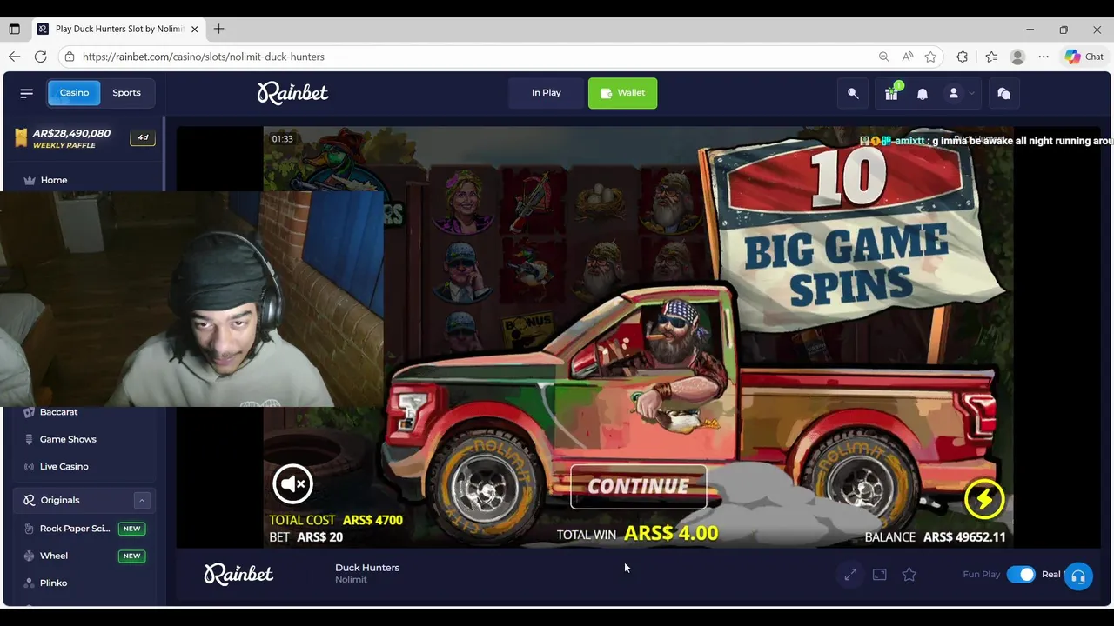
Task: Open the In Play section
Action: [x=547, y=93]
